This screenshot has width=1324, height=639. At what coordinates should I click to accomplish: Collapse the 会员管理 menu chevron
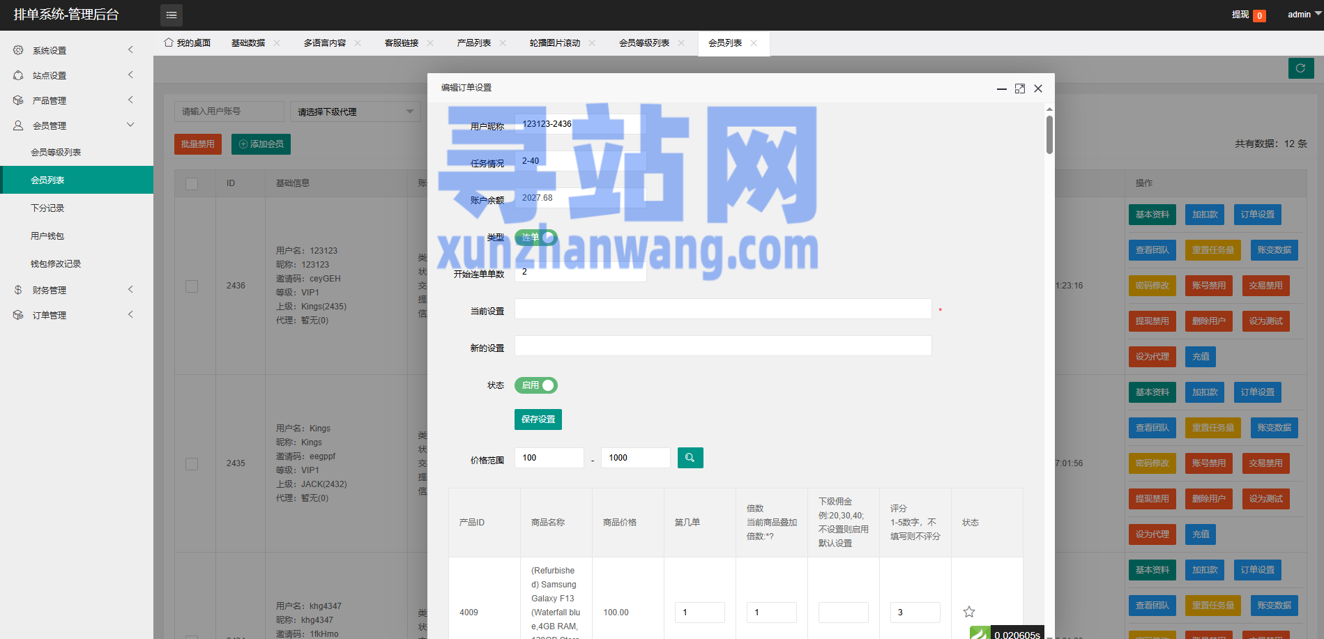pos(130,125)
